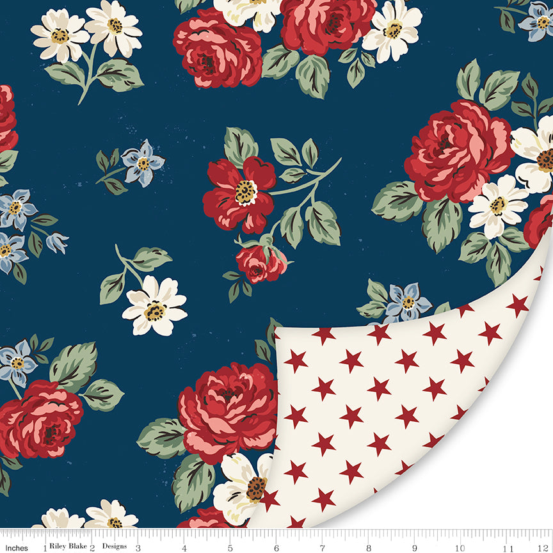The width and height of the screenshot is (553, 553).
Task: Click the number 3 ruler mark
Action: coord(138,548)
